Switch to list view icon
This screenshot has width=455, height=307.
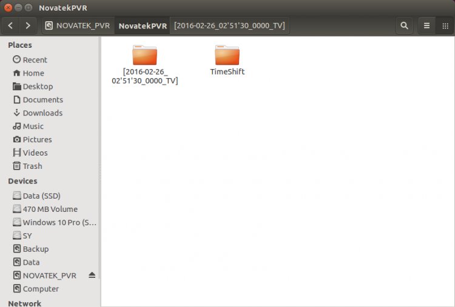(426, 25)
